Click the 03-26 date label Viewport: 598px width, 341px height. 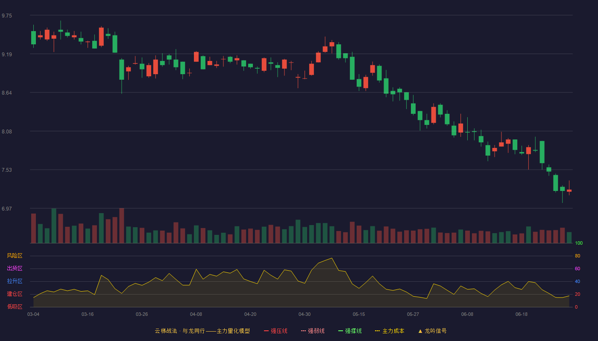click(142, 314)
